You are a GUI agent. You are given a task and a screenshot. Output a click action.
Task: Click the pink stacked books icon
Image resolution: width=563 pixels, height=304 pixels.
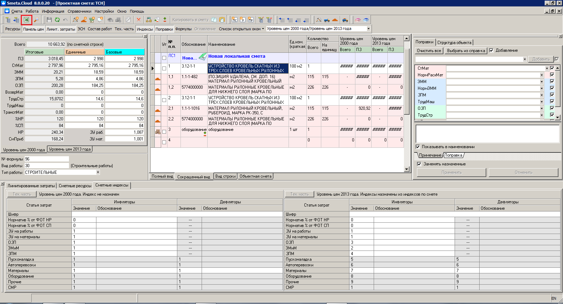tap(358, 20)
